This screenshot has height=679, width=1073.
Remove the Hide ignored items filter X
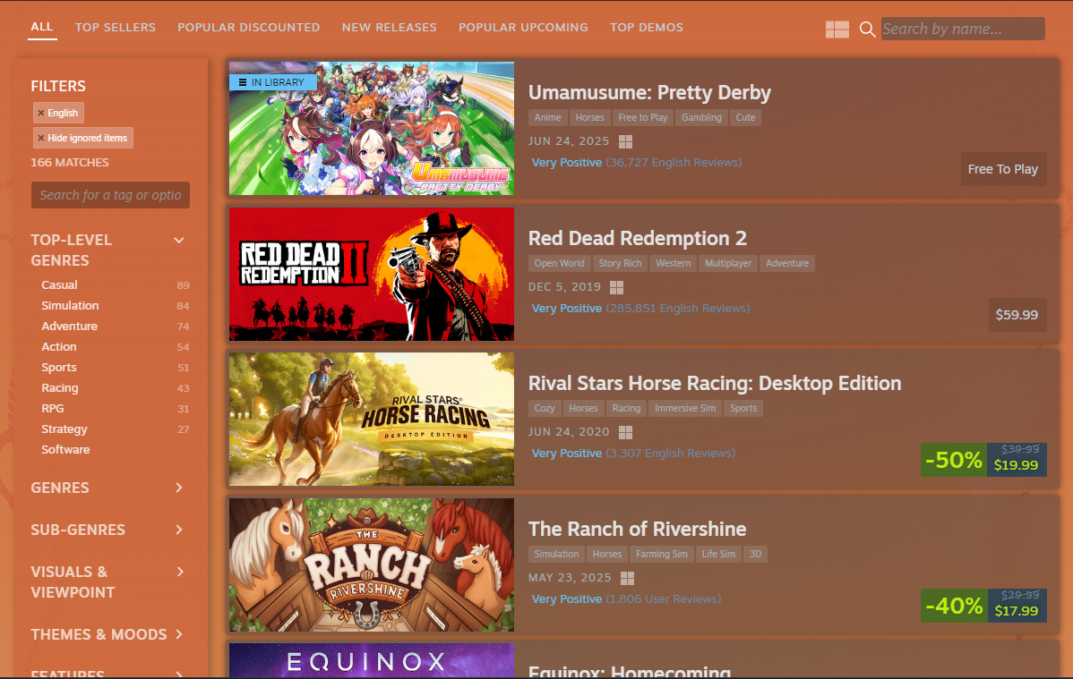point(41,138)
